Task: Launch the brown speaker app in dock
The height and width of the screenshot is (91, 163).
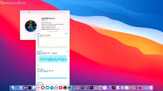Action: [x=65, y=88]
